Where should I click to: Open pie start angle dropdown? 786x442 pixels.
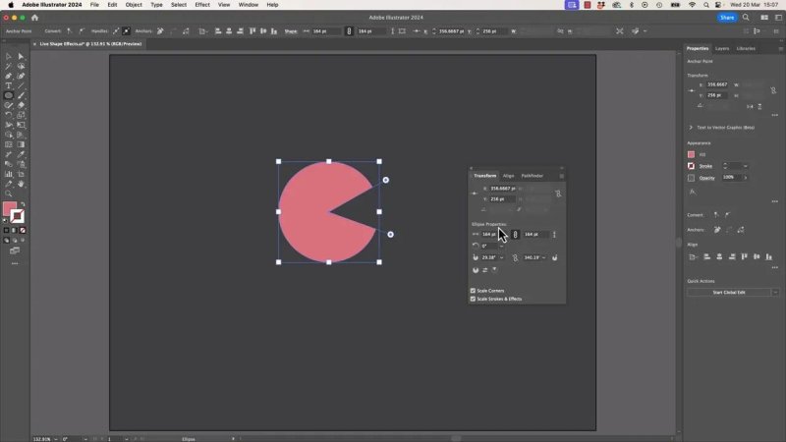[501, 257]
